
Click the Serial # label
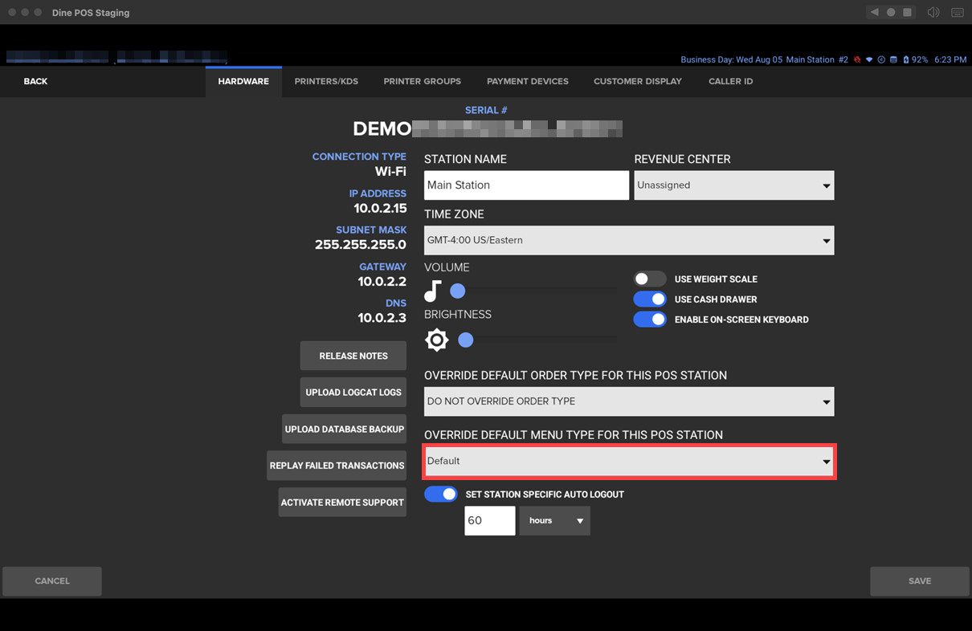click(x=486, y=110)
